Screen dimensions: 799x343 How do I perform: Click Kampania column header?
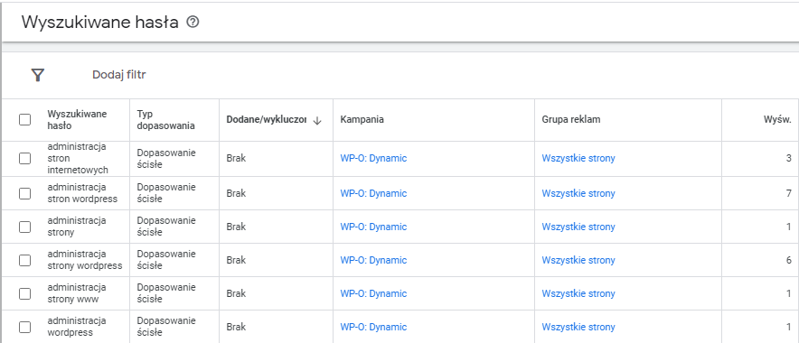click(362, 119)
